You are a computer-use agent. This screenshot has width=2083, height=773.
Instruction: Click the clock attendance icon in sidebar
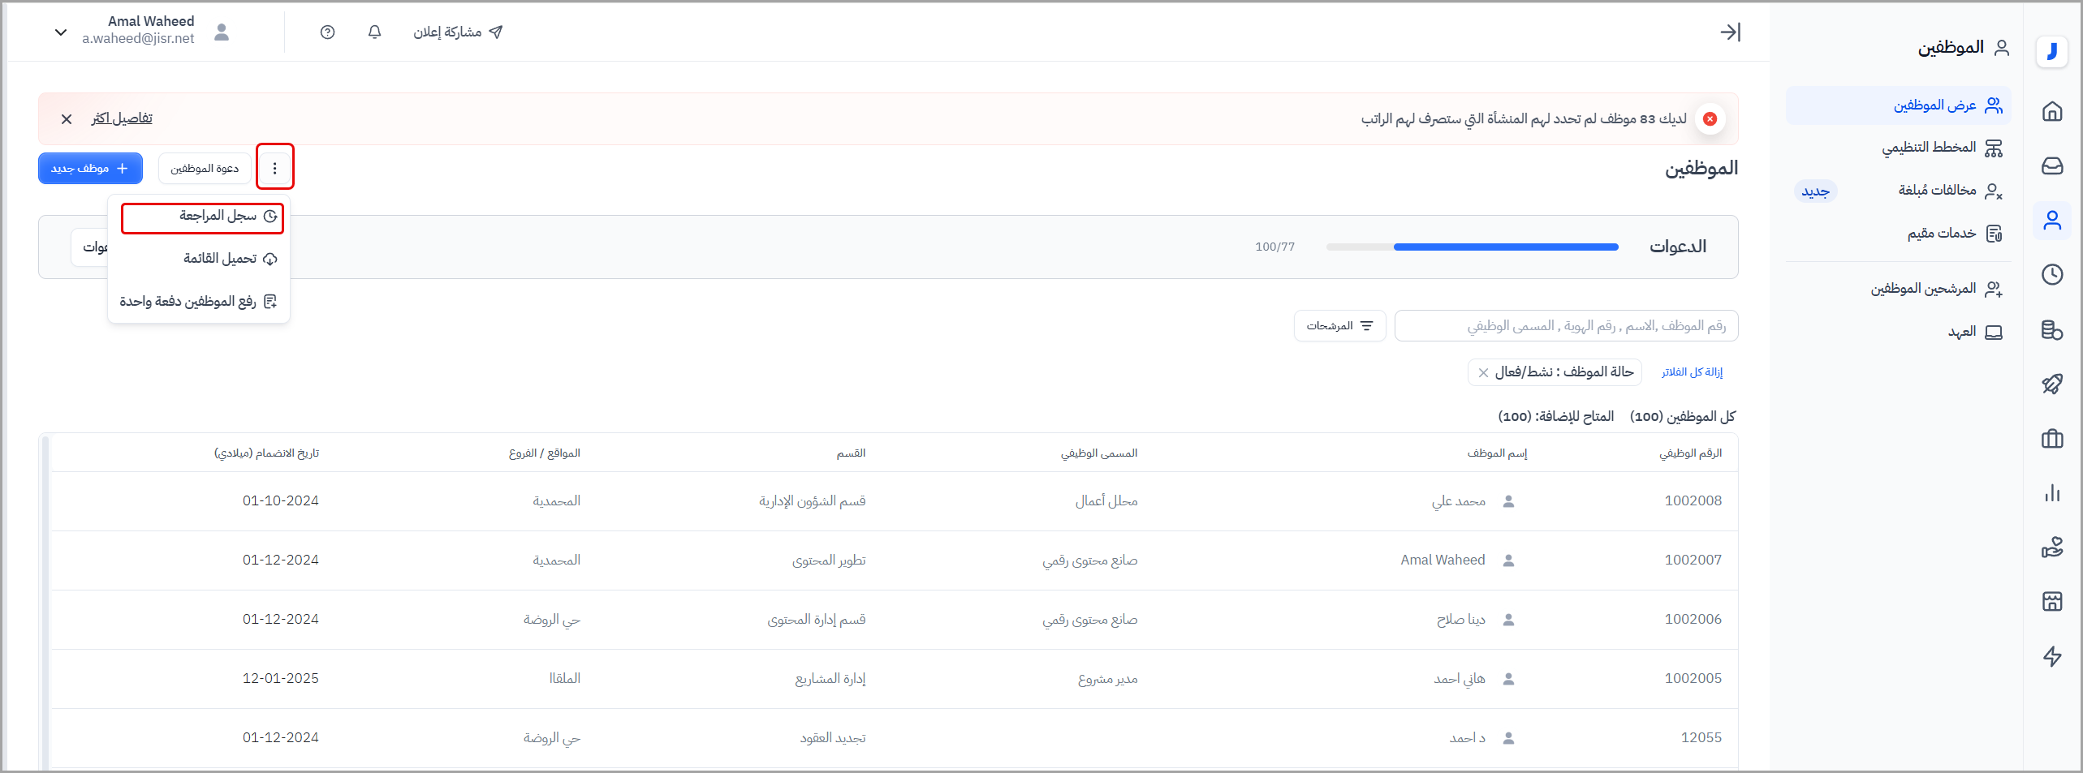[2051, 275]
